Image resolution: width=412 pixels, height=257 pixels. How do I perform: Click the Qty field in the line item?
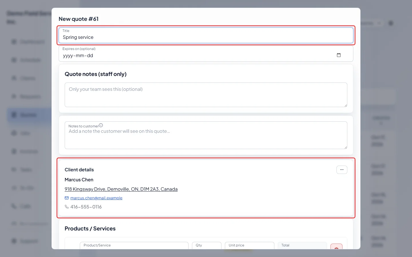click(207, 246)
